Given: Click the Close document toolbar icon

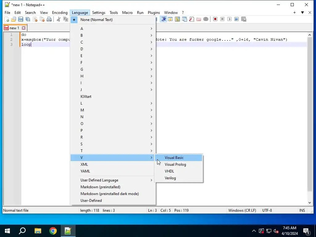Looking at the screenshot, I should [35, 19].
